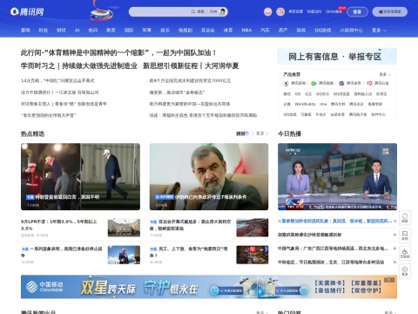Open the Skills link with NEW badge
The width and height of the screenshot is (418, 314).
point(334,11)
